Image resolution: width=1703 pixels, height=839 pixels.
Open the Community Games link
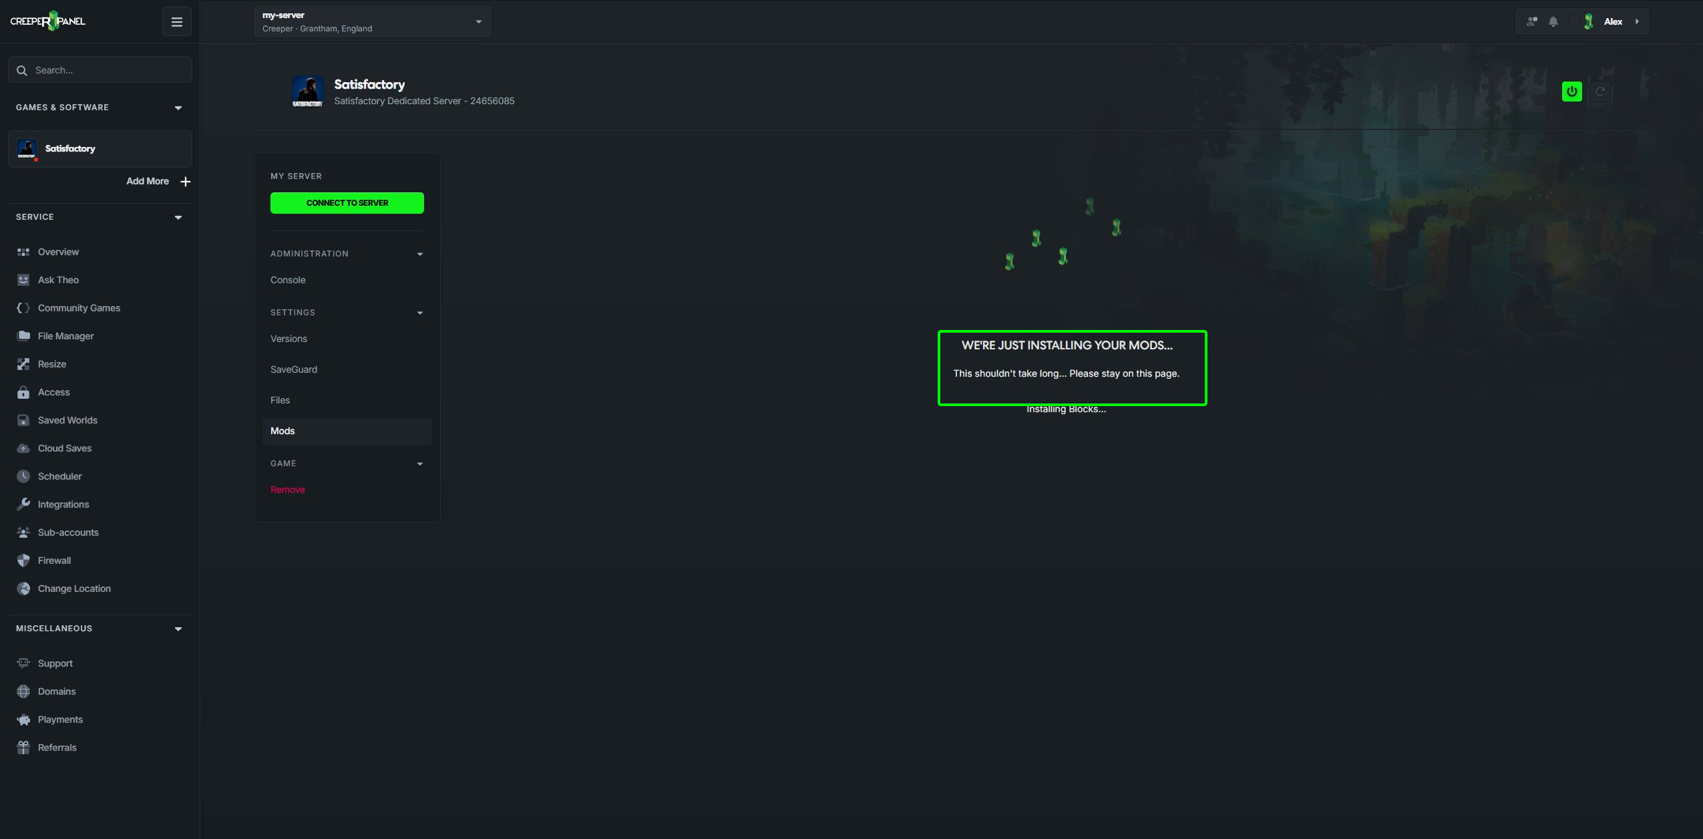point(79,308)
